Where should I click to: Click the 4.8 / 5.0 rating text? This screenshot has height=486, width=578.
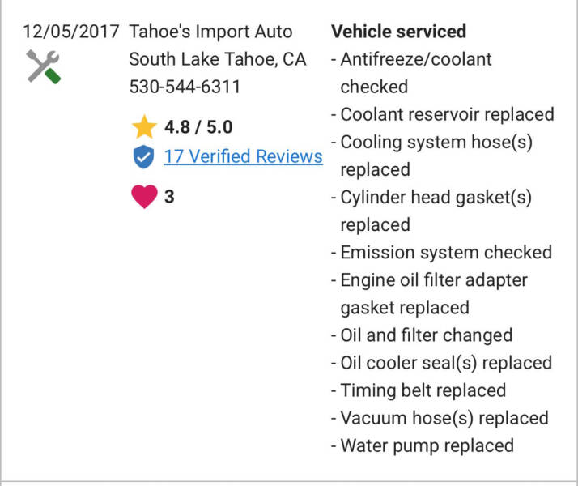click(x=198, y=127)
